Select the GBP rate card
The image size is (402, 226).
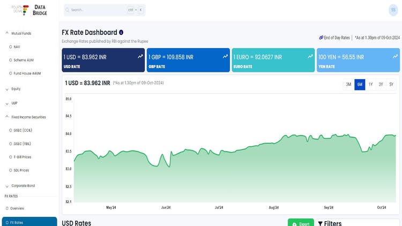tap(188, 60)
